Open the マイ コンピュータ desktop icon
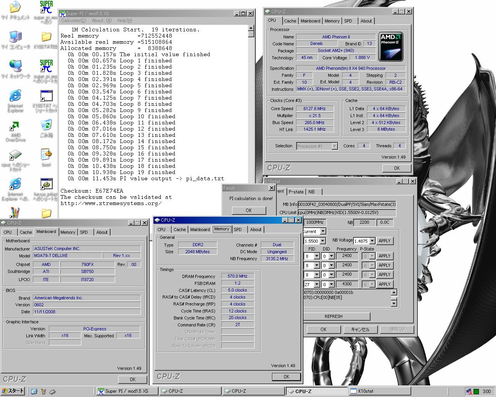The image size is (496, 397). click(x=15, y=40)
